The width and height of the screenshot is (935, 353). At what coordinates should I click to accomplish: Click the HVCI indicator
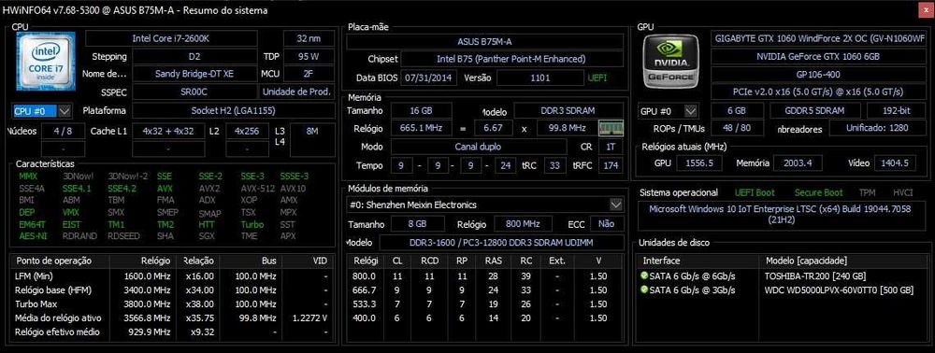903,193
